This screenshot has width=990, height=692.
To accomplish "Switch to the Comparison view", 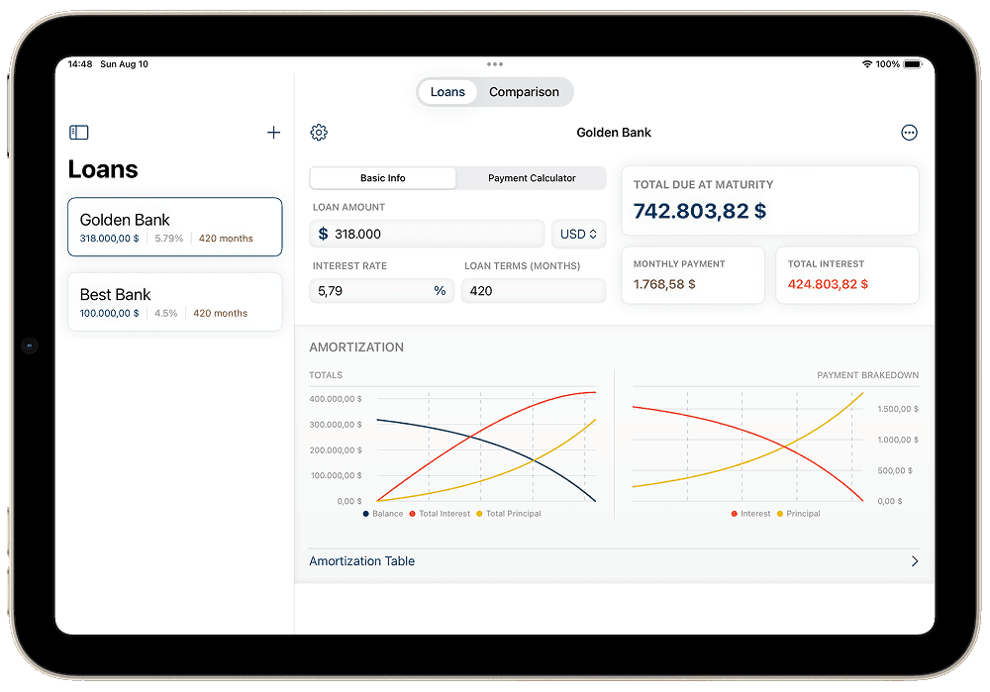I will click(524, 92).
